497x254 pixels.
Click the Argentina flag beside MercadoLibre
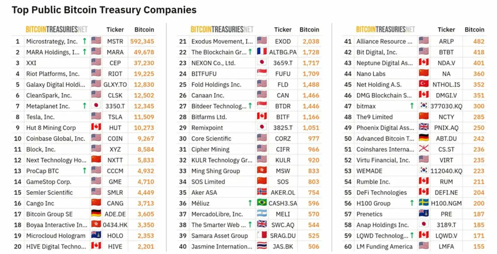pyautogui.click(x=262, y=214)
